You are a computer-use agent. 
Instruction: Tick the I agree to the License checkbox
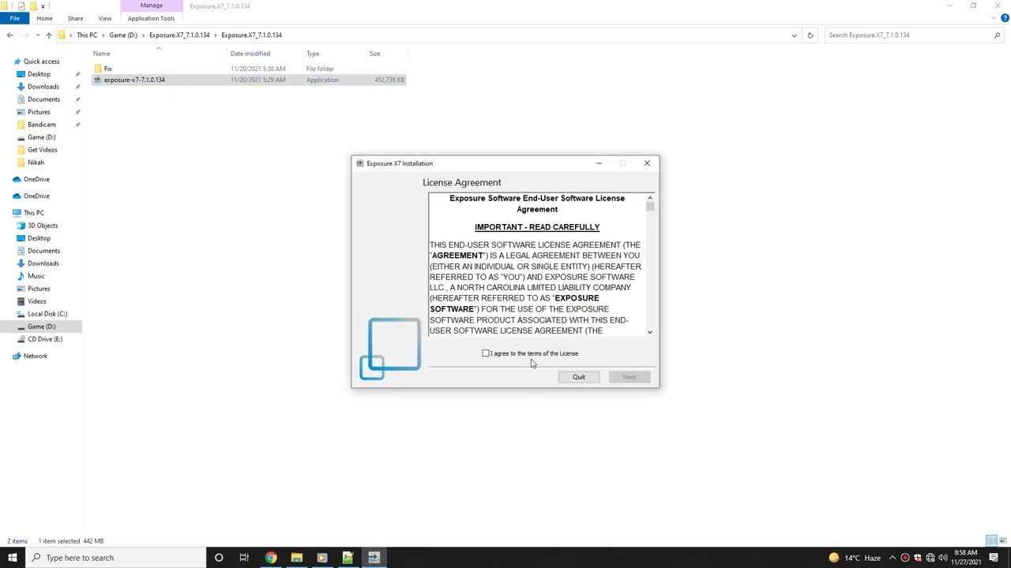pyautogui.click(x=486, y=353)
